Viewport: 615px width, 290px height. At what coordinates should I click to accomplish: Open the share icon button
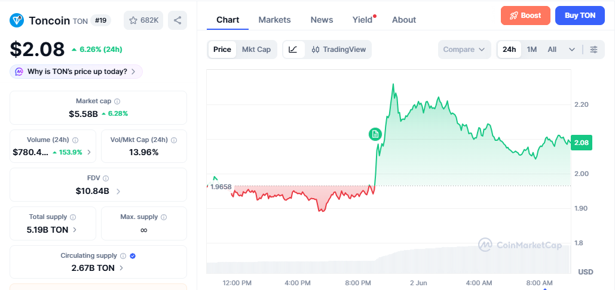pos(178,20)
